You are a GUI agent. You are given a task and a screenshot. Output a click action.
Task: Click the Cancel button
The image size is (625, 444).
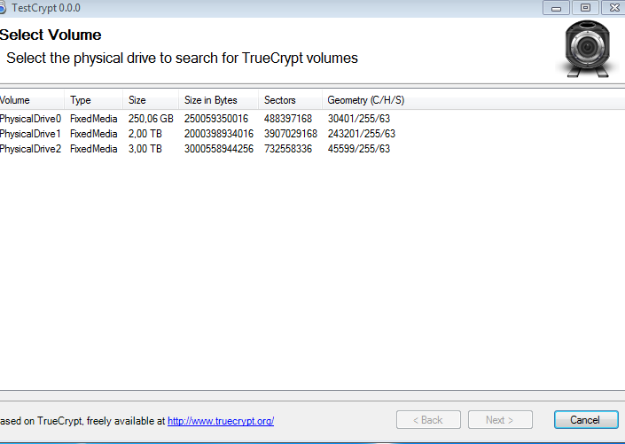(x=586, y=420)
